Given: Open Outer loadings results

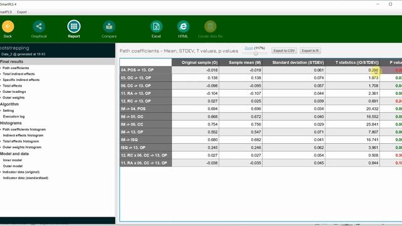Looking at the screenshot, I should 14,92.
